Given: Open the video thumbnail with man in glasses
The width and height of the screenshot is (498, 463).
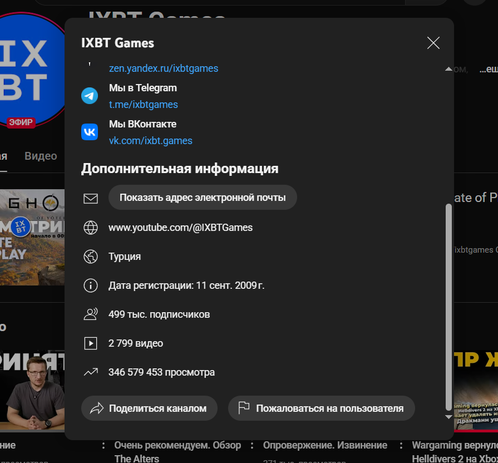Looking at the screenshot, I should 32,391.
